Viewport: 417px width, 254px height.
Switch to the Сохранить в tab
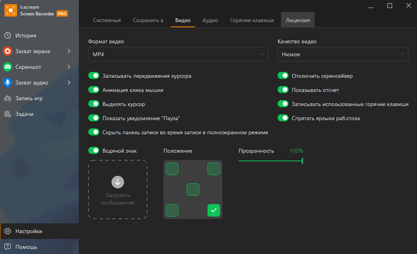(148, 20)
